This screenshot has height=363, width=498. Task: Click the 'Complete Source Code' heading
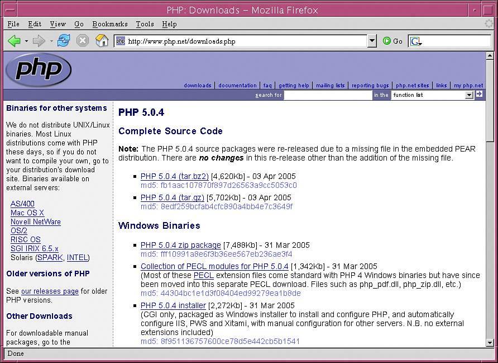170,131
